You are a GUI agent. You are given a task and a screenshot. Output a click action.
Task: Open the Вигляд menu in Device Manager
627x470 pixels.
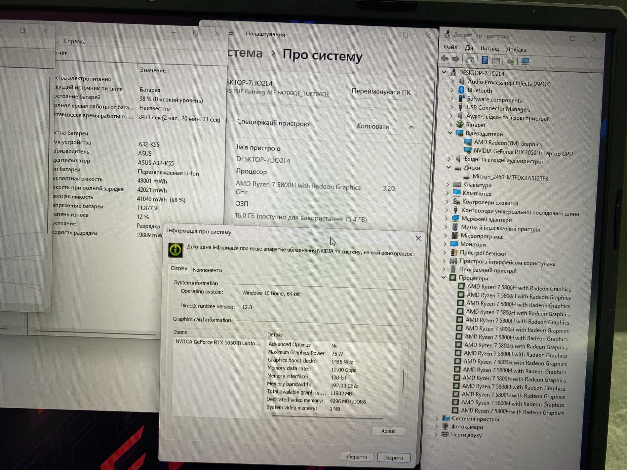pos(490,49)
